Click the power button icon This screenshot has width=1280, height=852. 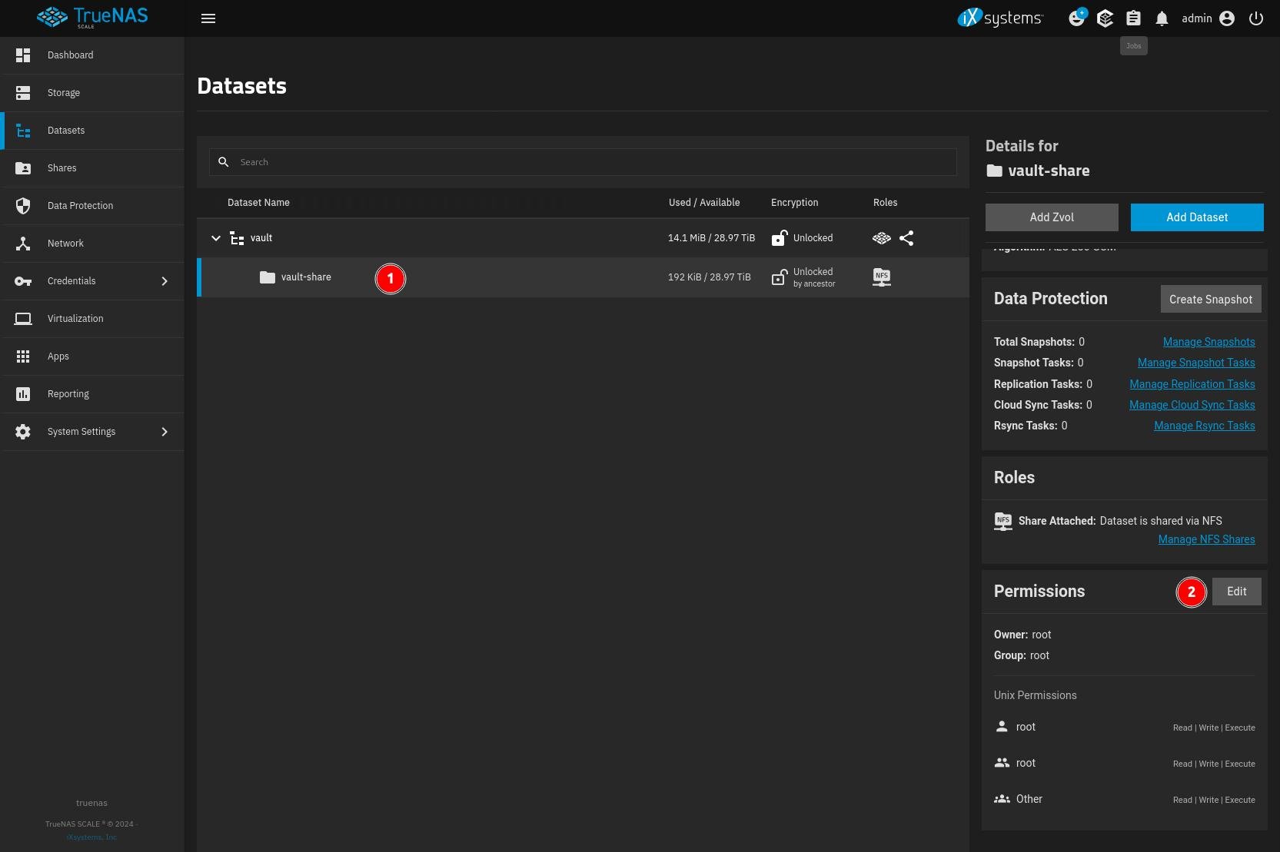(x=1256, y=18)
